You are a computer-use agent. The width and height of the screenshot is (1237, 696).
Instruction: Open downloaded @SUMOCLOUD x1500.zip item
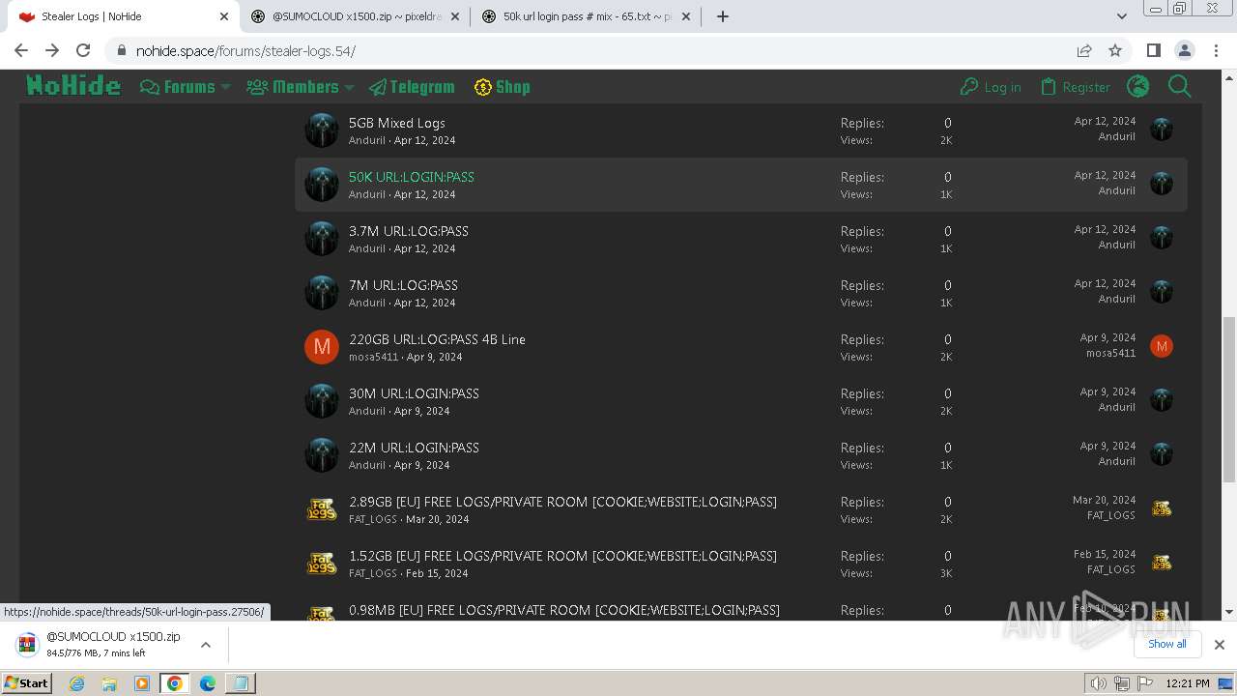(101, 644)
